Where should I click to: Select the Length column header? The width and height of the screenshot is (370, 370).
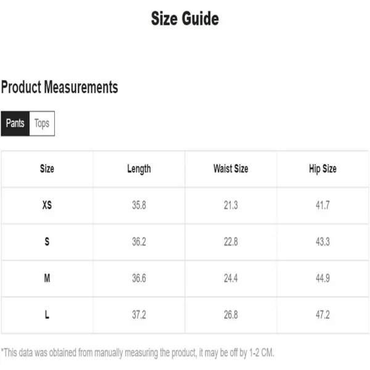(x=139, y=169)
